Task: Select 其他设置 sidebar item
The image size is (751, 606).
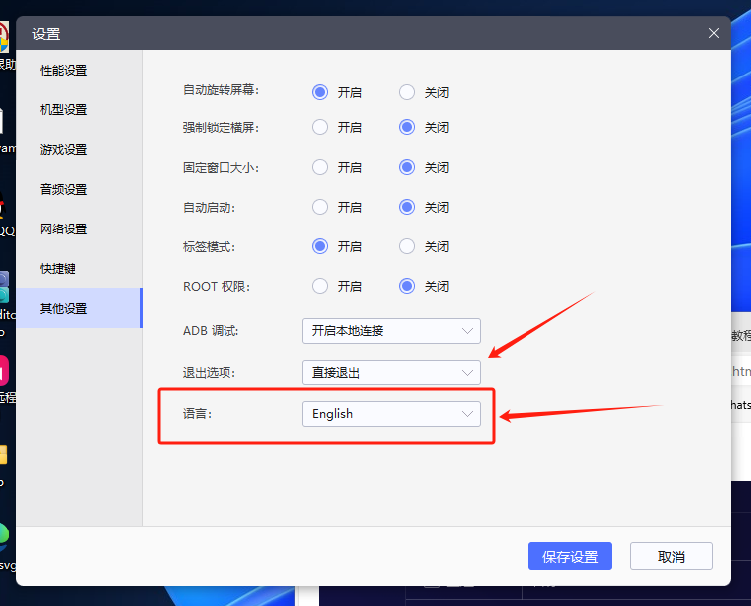Action: (x=79, y=309)
